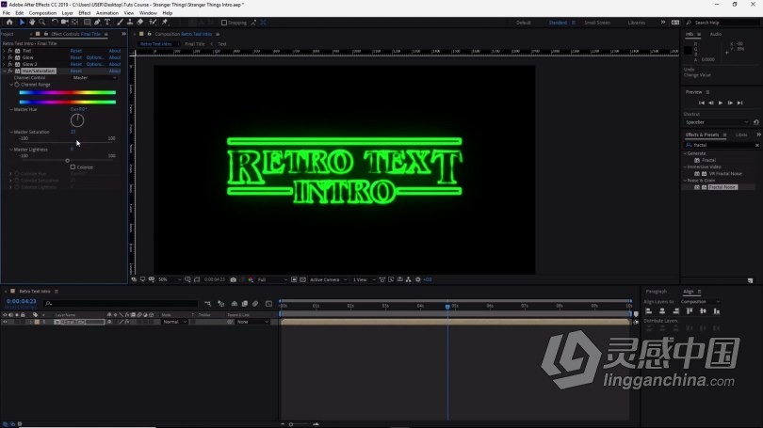The width and height of the screenshot is (763, 428).
Task: Open the Preview Shortcut Spacebar dropdown
Action: 717,122
